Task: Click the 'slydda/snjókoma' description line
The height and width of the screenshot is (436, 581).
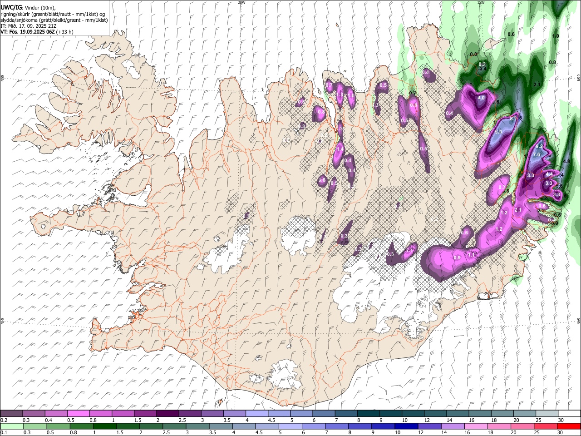Action: tap(54, 20)
